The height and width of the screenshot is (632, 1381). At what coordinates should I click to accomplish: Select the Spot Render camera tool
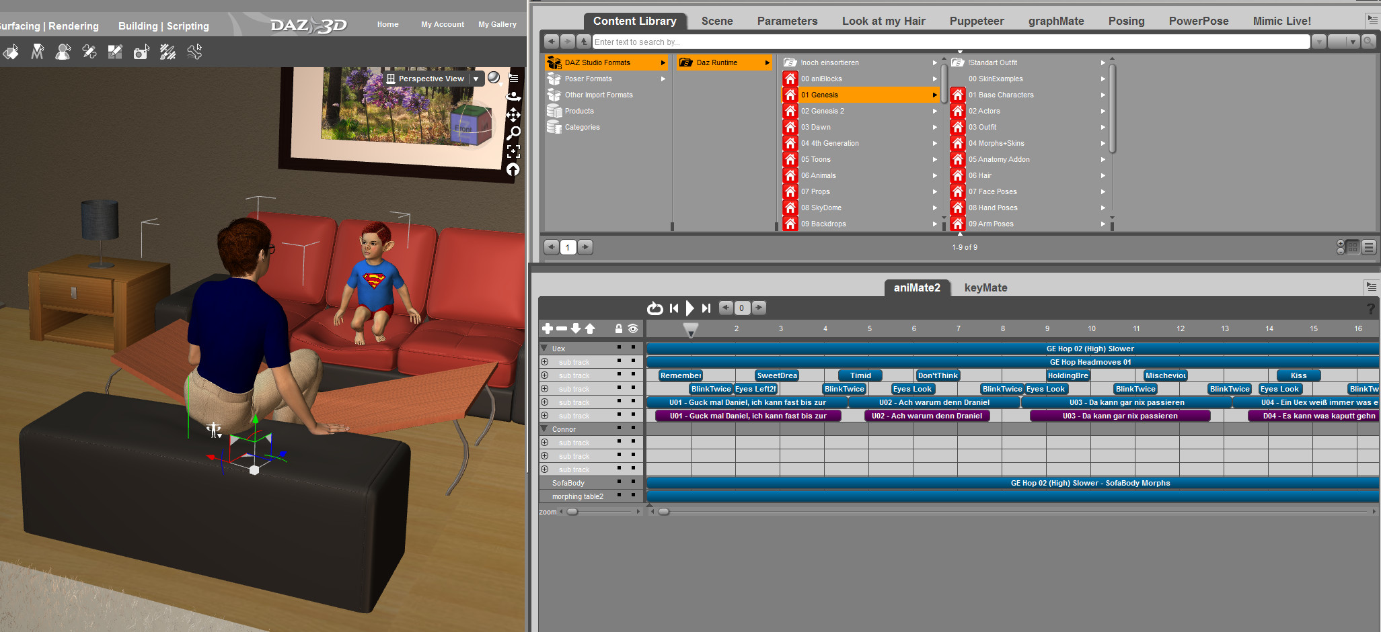pyautogui.click(x=141, y=52)
